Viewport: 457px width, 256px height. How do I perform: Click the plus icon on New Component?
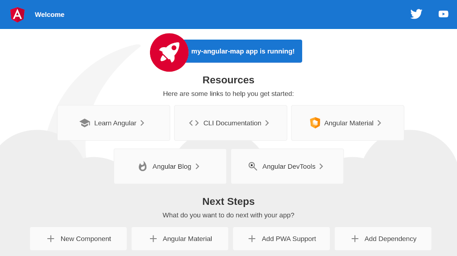pyautogui.click(x=51, y=239)
